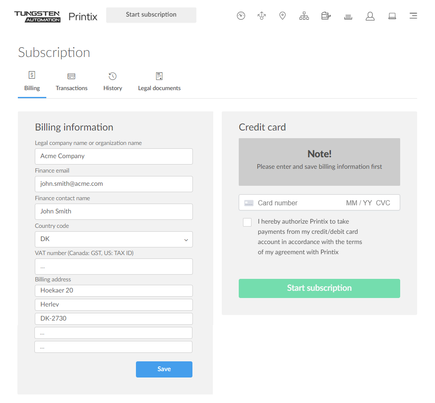
Task: Click the blue Save button
Action: 164,369
